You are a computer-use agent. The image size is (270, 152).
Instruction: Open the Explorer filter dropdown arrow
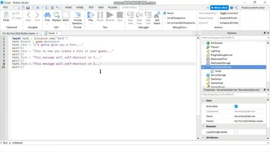[268, 38]
